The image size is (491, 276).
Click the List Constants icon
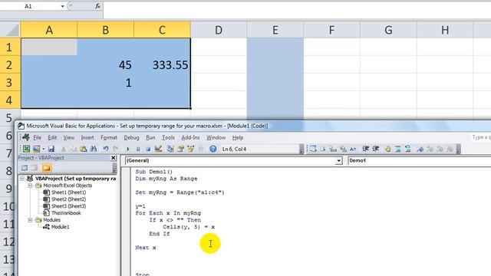323,149
